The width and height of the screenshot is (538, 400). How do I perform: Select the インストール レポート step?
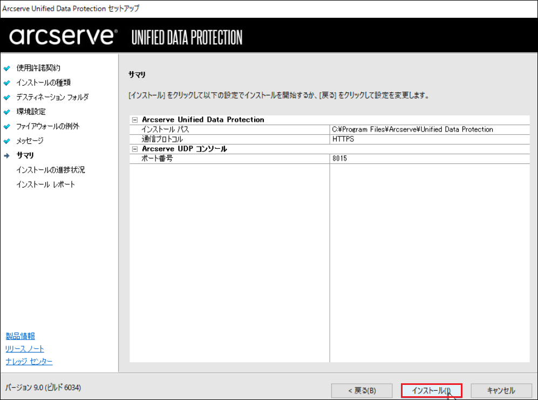pyautogui.click(x=46, y=184)
